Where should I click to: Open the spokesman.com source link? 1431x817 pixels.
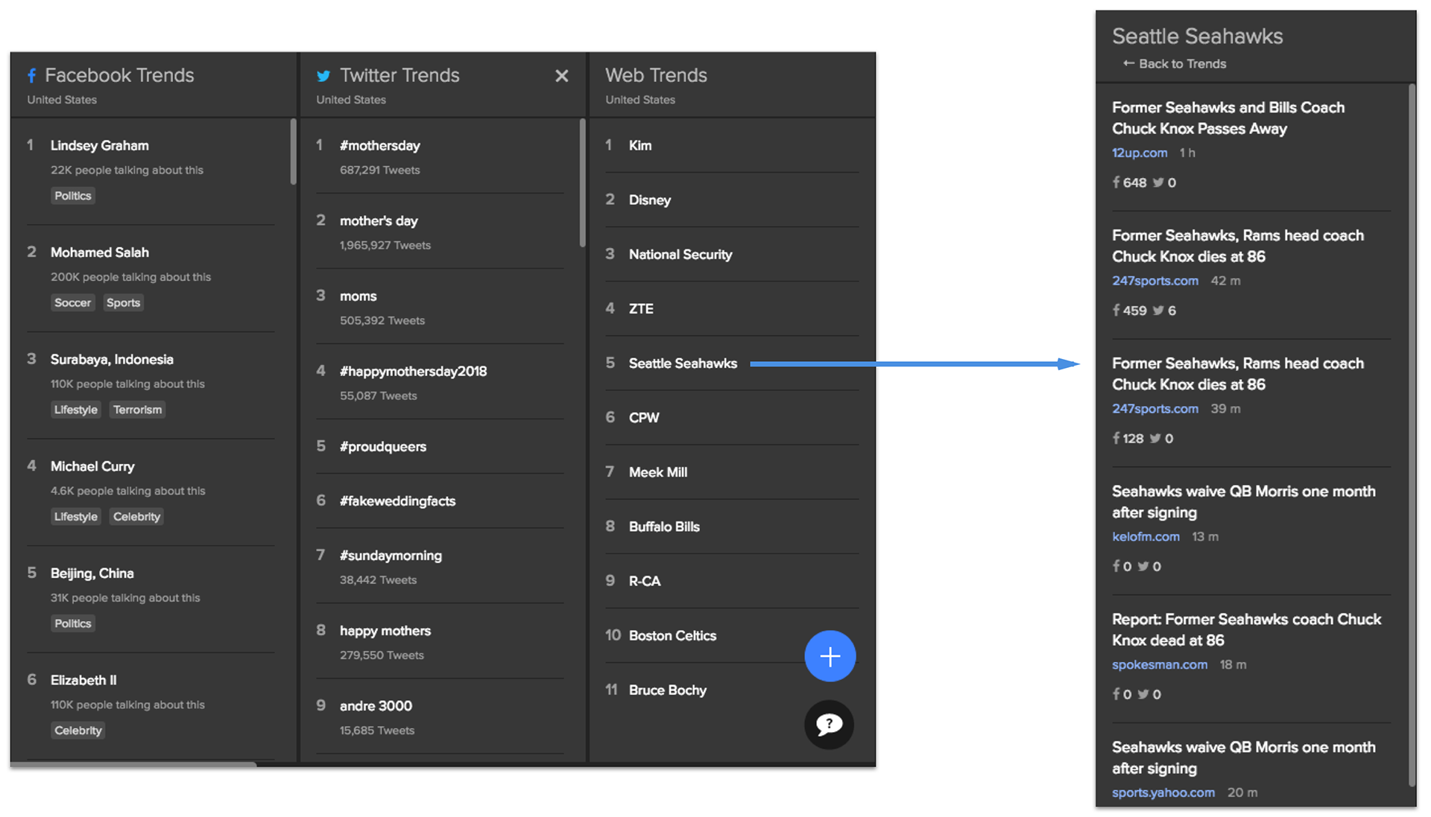click(1160, 664)
